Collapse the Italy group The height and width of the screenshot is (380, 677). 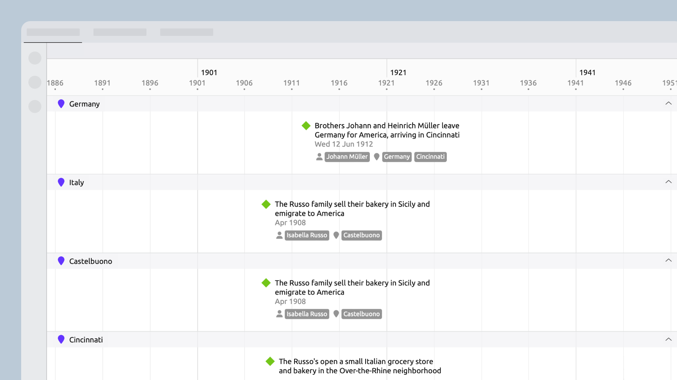(x=669, y=182)
